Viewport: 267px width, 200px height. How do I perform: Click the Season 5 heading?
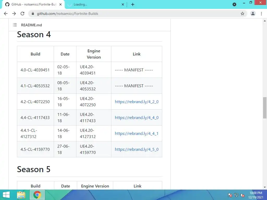(x=34, y=169)
